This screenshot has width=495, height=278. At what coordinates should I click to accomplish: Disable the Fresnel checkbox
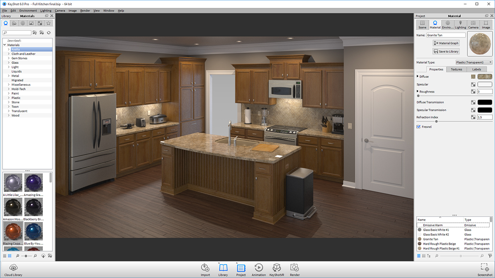tap(418, 126)
